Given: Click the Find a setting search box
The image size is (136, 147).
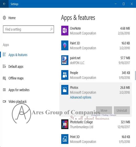Looking at the screenshot, I should coord(28,29).
